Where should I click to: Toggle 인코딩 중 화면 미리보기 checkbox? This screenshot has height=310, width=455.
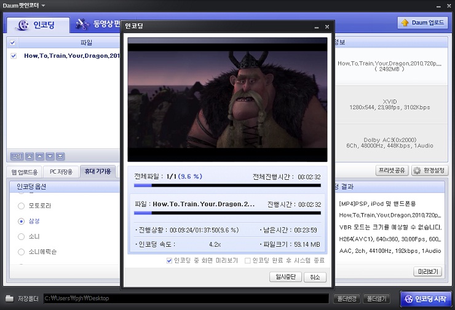[169, 261]
